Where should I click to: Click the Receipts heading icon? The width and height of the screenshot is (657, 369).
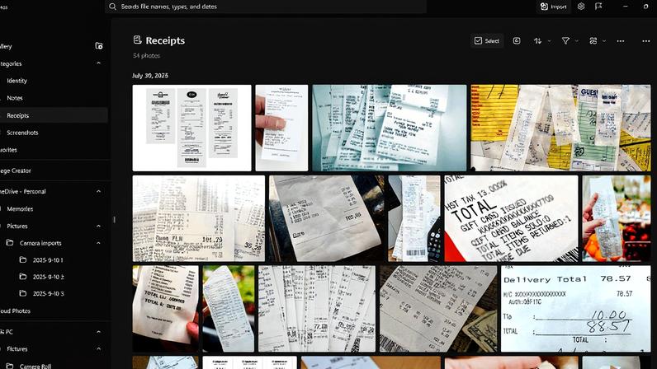[137, 40]
